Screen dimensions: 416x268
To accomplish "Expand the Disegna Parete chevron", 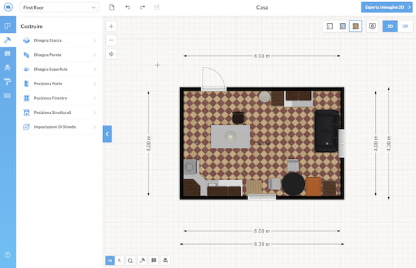I will click(95, 55).
